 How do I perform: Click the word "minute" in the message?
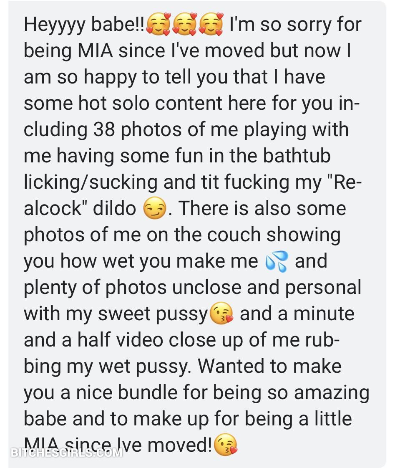(324, 314)
